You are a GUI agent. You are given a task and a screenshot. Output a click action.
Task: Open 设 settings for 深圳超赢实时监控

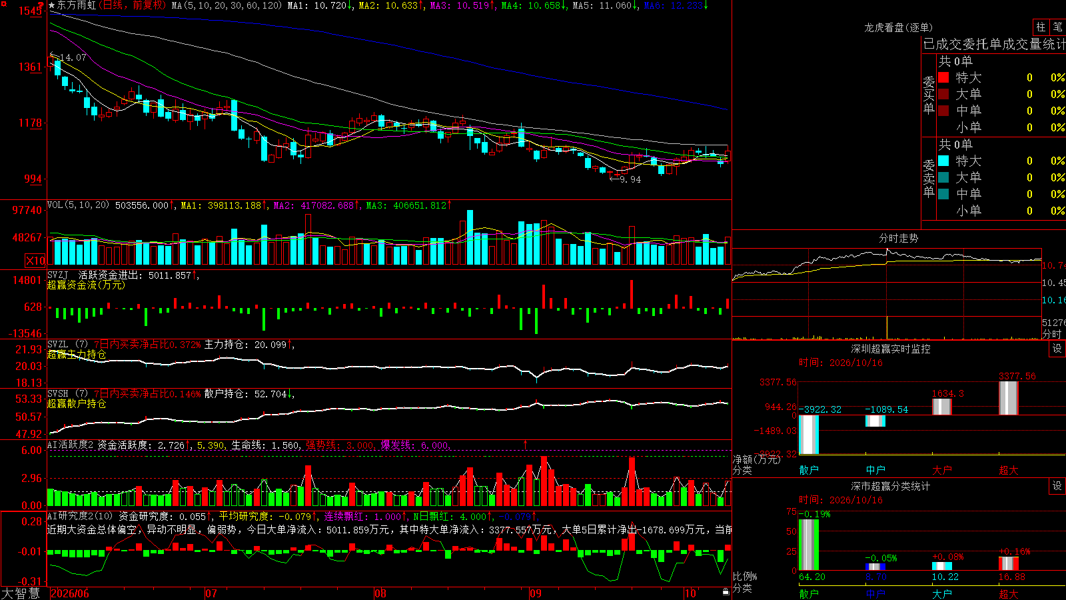pyautogui.click(x=1057, y=349)
